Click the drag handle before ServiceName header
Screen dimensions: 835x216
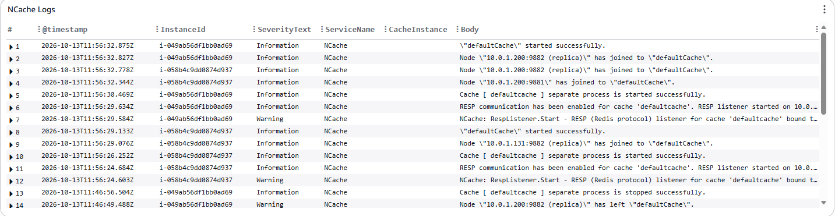pos(322,29)
